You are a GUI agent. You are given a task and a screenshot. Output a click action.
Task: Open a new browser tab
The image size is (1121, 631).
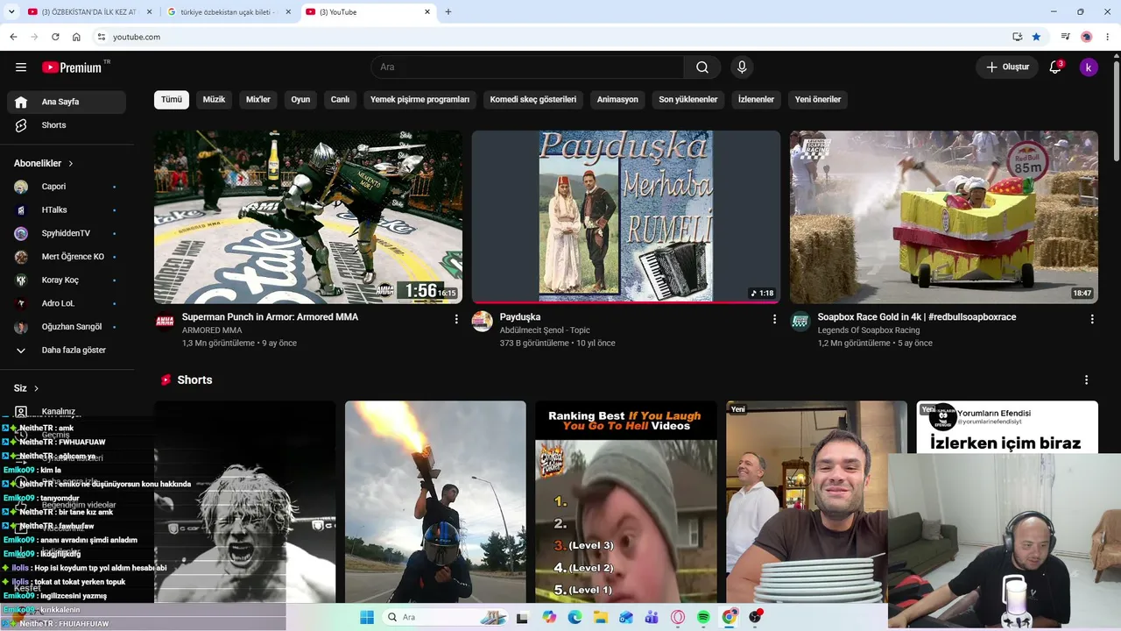pyautogui.click(x=448, y=12)
